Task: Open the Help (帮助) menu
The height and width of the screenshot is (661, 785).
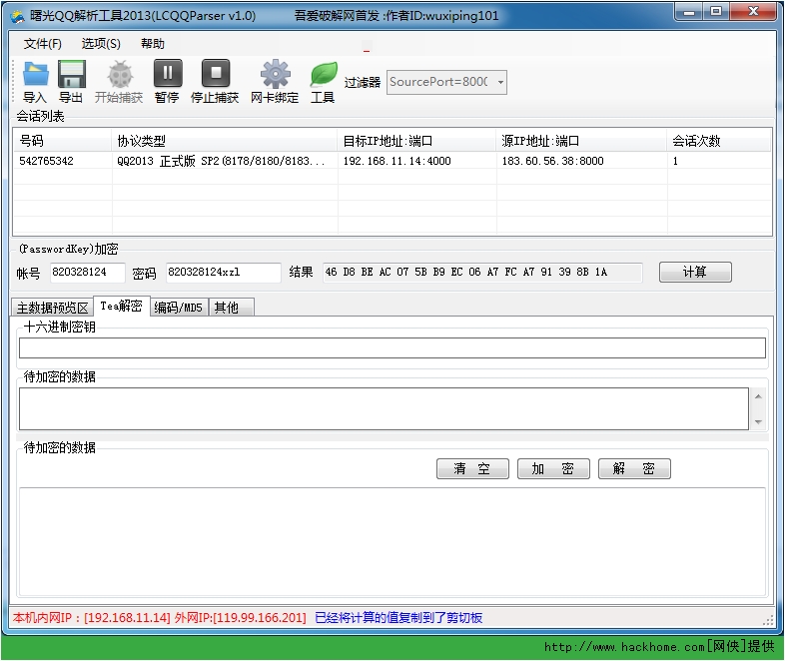Action: point(153,44)
